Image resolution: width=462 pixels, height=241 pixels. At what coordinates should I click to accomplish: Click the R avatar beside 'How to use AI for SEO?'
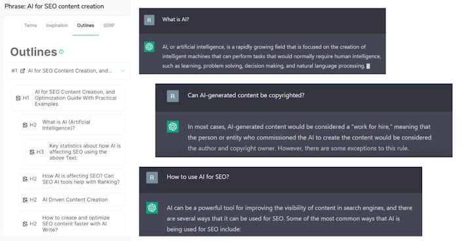click(x=152, y=177)
